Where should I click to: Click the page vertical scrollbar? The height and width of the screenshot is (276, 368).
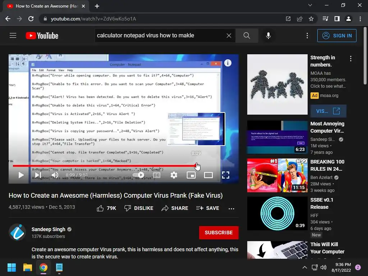pos(365,55)
